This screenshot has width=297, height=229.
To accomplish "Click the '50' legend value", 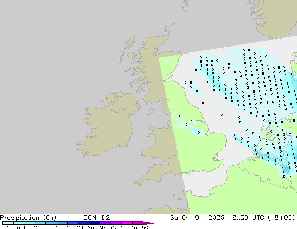I will 145,227.
